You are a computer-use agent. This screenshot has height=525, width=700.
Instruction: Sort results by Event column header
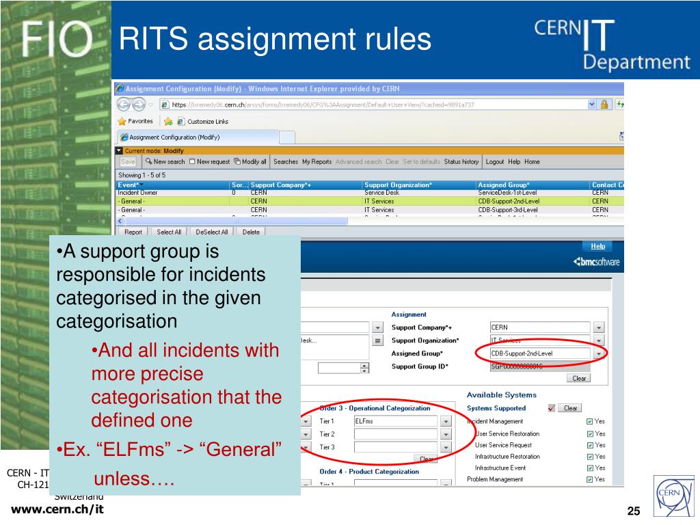pyautogui.click(x=173, y=185)
